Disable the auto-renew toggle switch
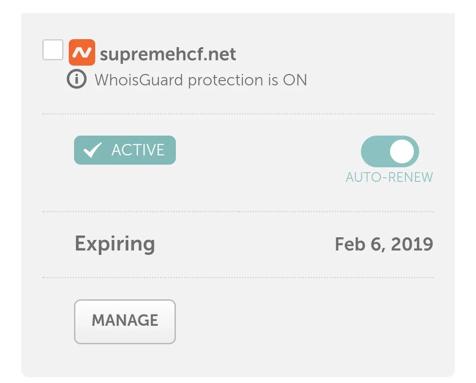 [390, 151]
